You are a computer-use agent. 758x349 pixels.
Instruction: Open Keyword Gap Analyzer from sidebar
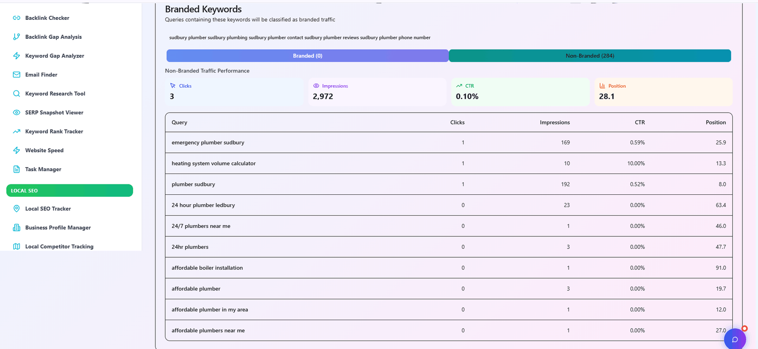(x=54, y=56)
